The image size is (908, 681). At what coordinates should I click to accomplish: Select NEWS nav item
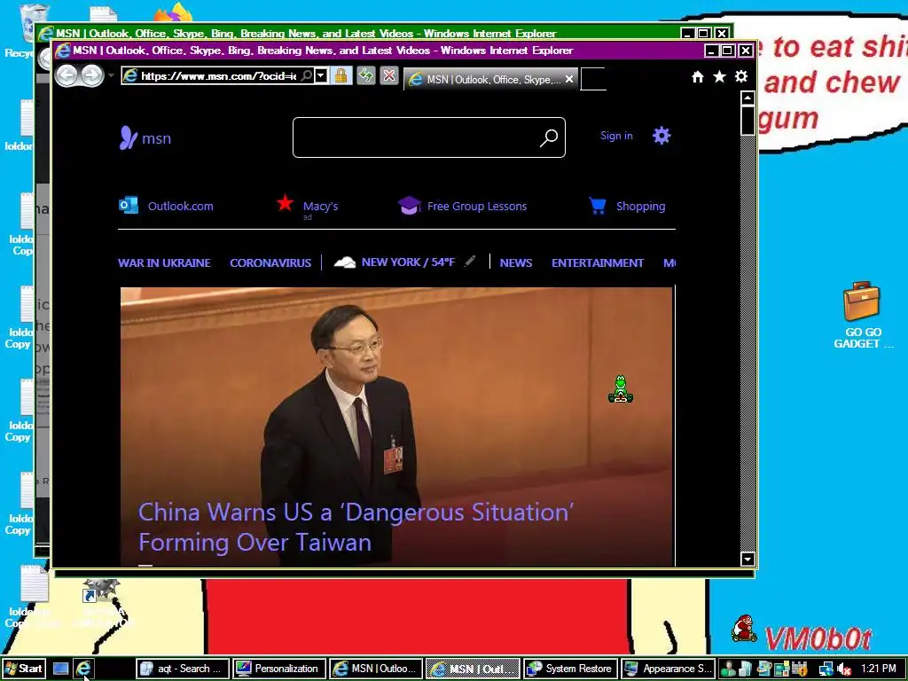coord(516,262)
